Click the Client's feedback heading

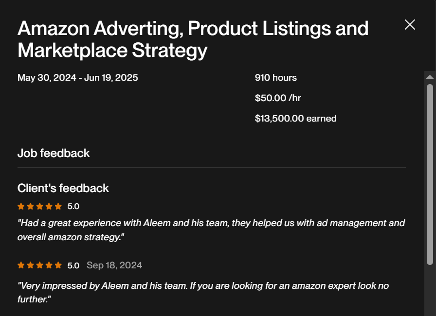[x=63, y=188]
